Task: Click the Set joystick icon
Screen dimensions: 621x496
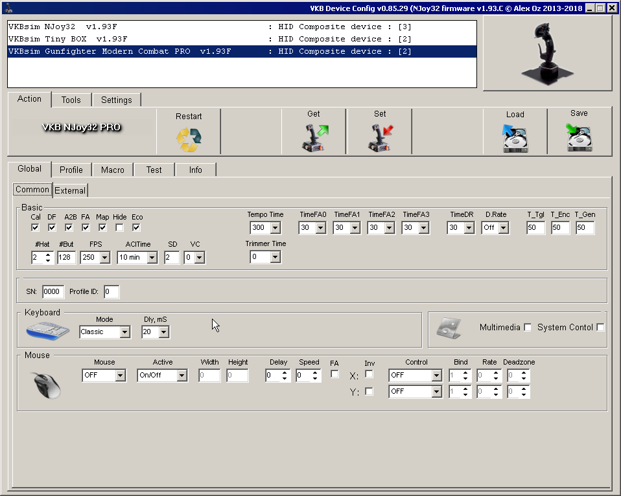Action: (x=381, y=138)
